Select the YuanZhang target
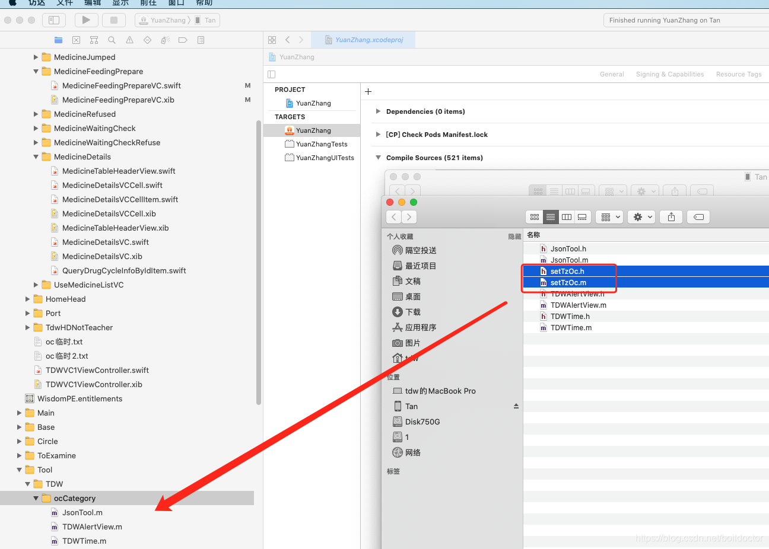 pos(312,130)
